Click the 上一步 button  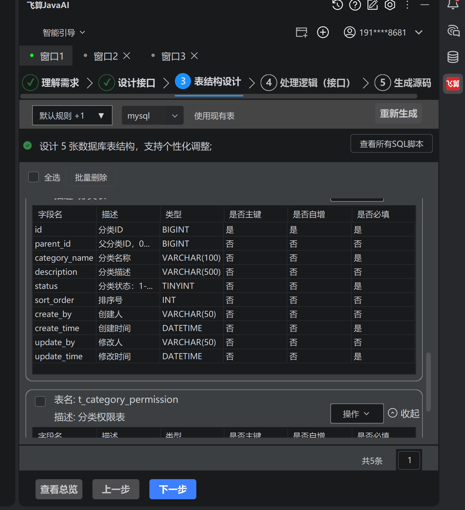click(116, 489)
